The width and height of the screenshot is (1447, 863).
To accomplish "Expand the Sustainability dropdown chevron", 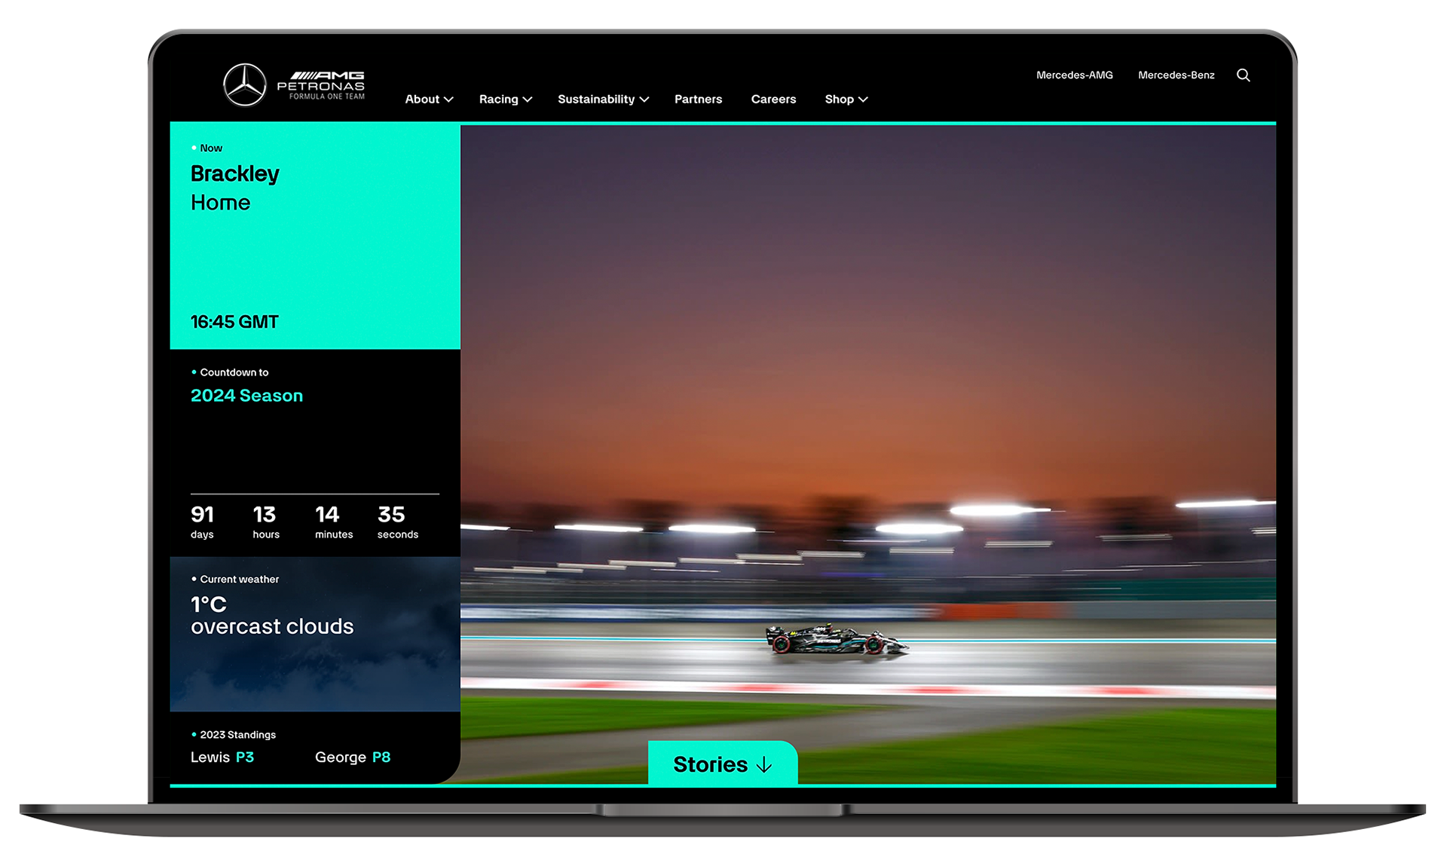I will coord(644,99).
